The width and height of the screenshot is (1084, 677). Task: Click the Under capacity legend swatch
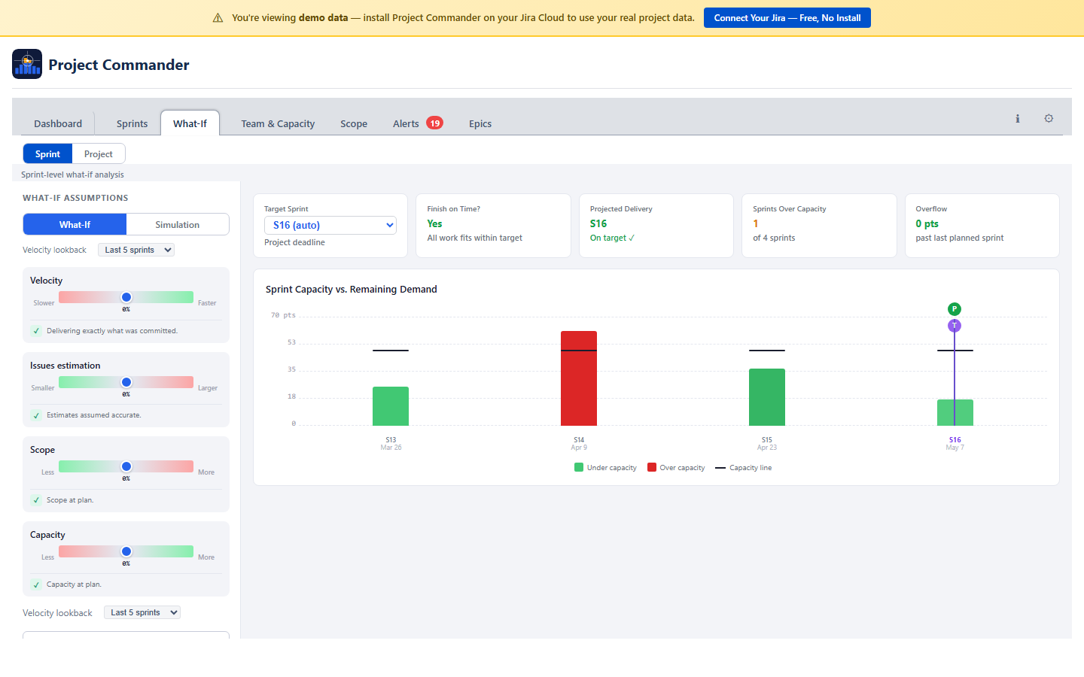579,468
